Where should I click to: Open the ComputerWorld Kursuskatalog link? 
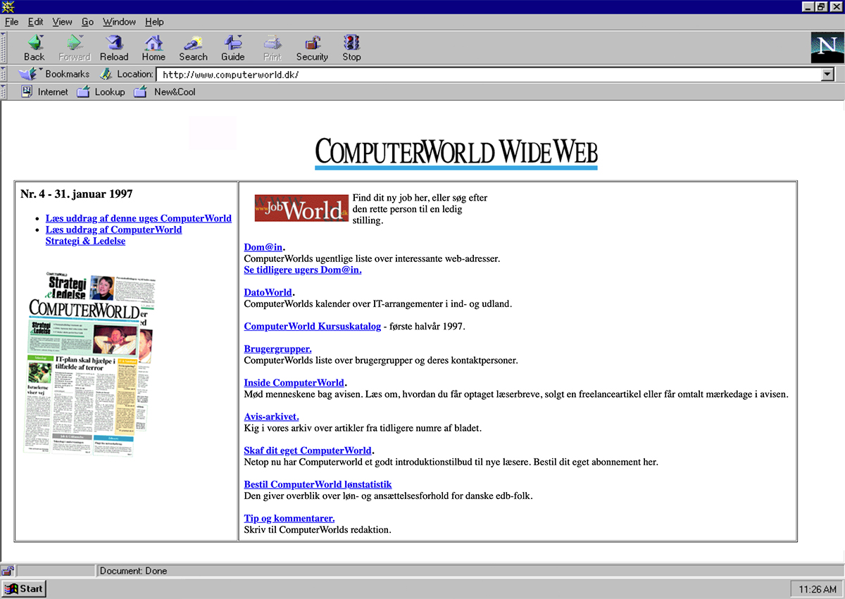(313, 326)
